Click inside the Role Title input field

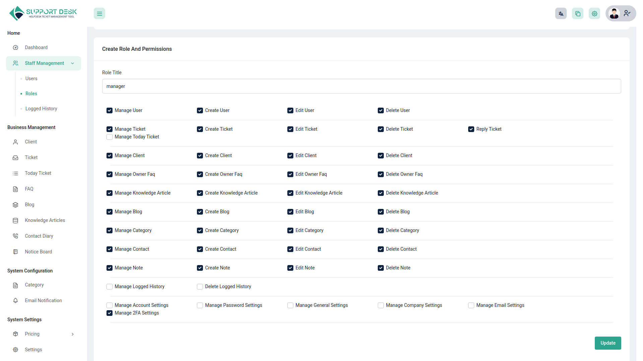coord(361,86)
